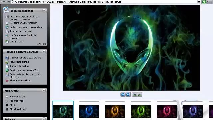Open Mi PC link

[x=13, y=105]
